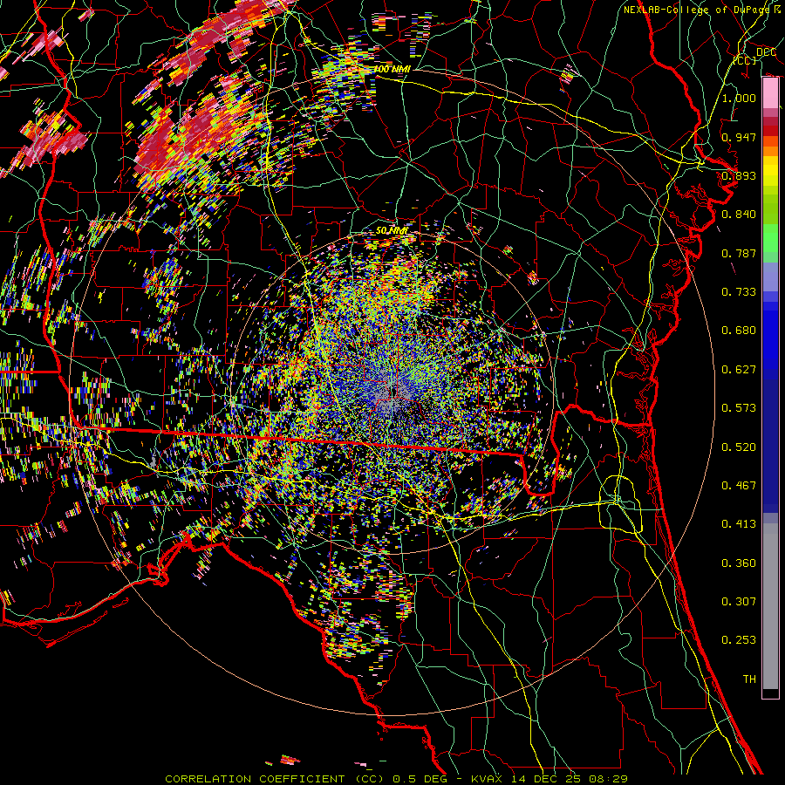Click the 1.000 legend value
Viewport: 785px width, 785px height.
(x=739, y=98)
